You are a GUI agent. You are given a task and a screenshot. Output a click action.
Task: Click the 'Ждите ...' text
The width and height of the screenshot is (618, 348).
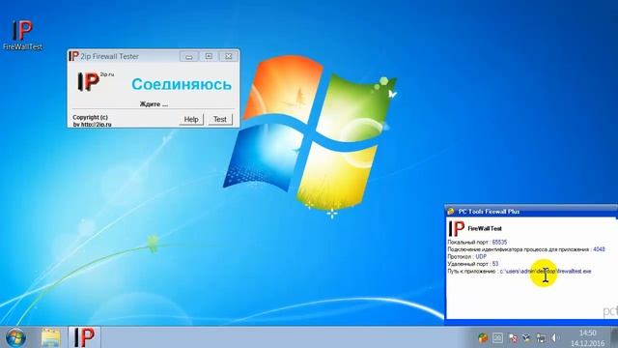(154, 104)
